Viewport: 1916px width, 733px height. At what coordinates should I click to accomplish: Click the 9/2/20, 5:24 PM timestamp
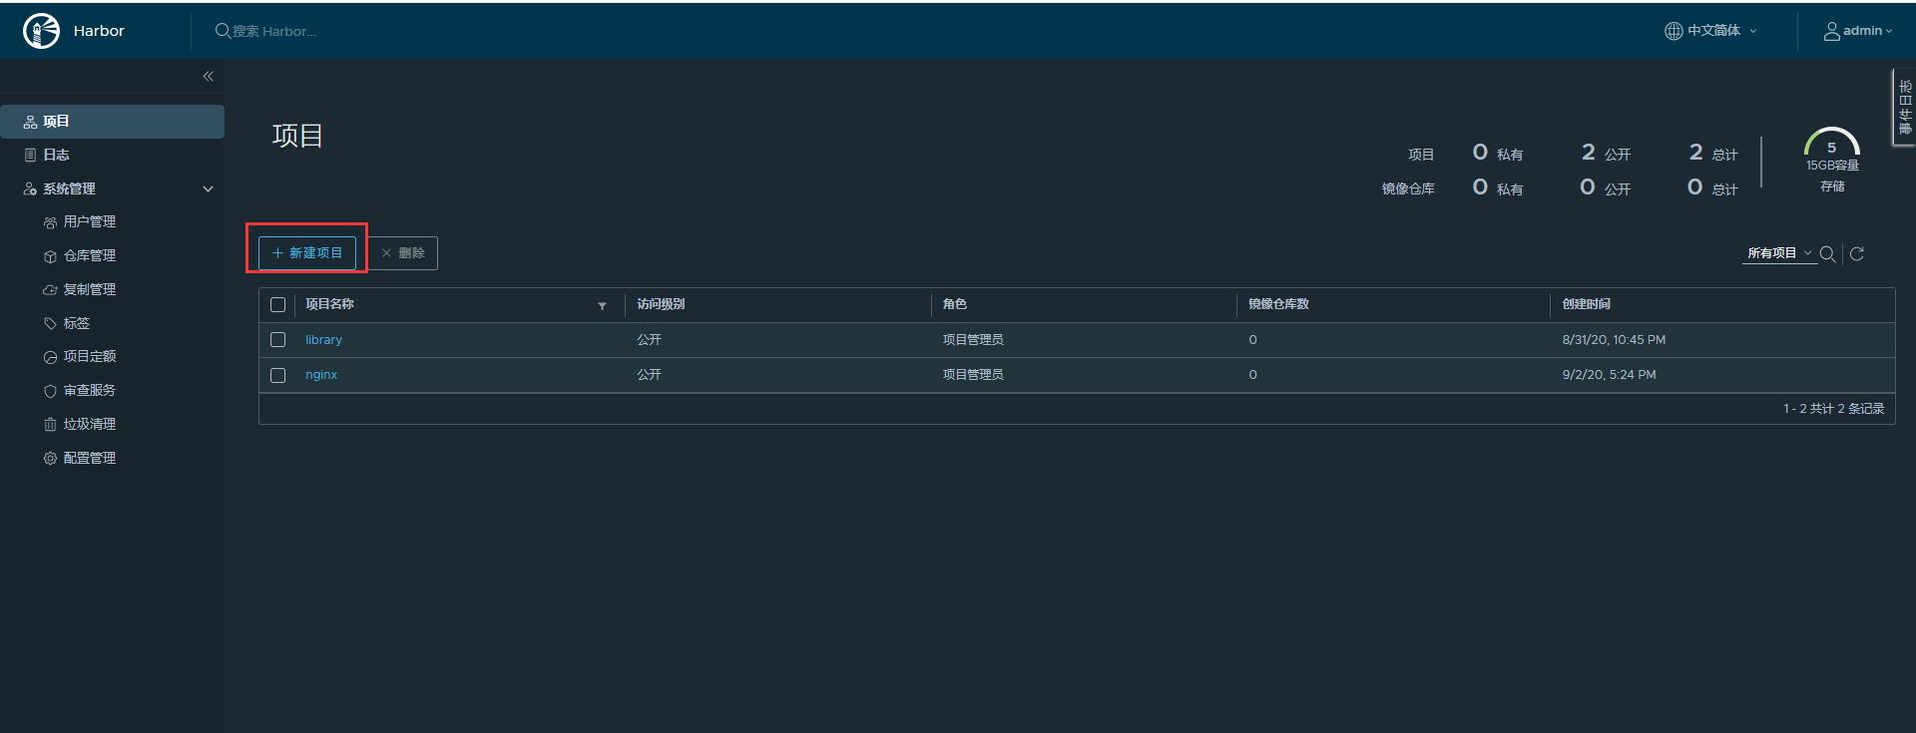coord(1609,375)
